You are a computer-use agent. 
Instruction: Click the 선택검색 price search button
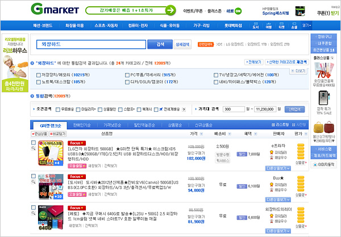[x=294, y=109]
